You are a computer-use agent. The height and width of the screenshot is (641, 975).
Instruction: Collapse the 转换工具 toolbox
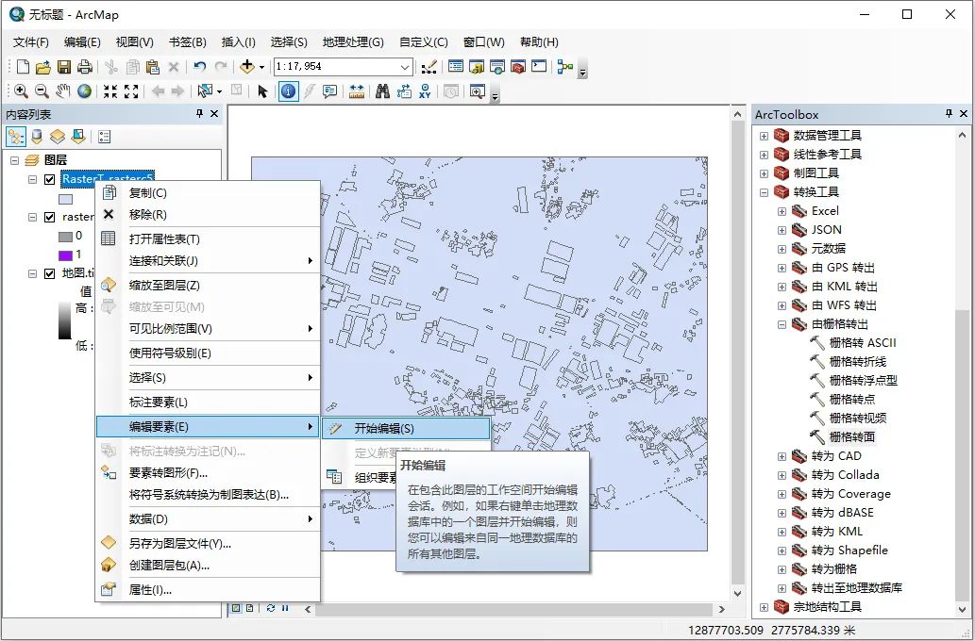coord(764,192)
